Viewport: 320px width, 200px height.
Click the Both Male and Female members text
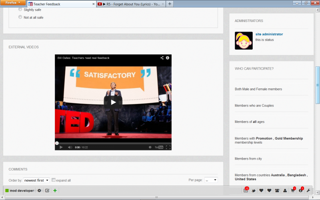(x=258, y=89)
